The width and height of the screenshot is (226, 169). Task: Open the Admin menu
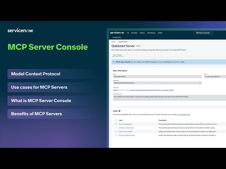coord(160,33)
